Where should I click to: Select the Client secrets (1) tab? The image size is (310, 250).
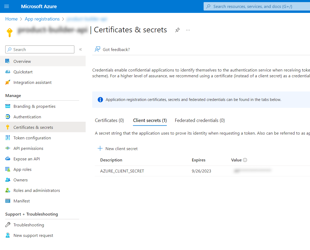150,120
